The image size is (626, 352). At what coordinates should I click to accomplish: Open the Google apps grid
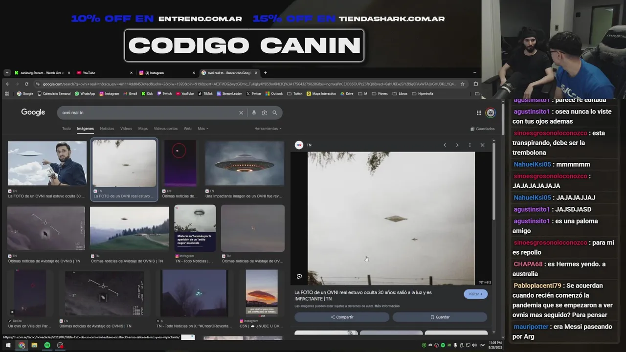479,112
